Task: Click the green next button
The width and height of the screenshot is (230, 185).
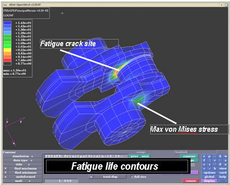Action: (x=145, y=156)
